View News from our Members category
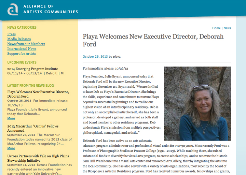246x175 pixels. point(26,44)
